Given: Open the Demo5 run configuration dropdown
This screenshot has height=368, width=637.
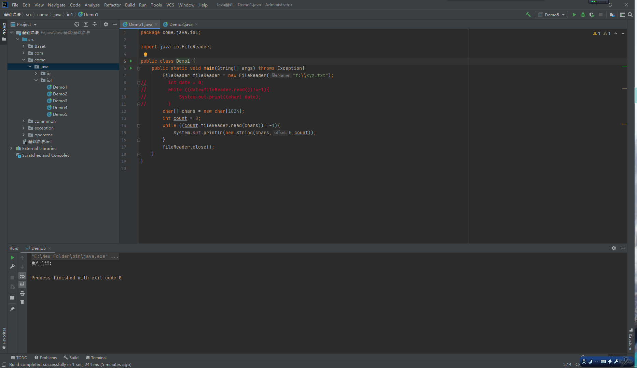Looking at the screenshot, I should pos(551,15).
